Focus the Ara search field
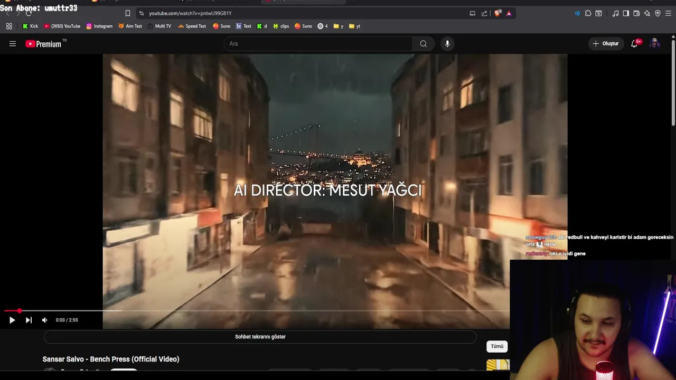Screen dimensions: 676x380 pyautogui.click(x=318, y=44)
